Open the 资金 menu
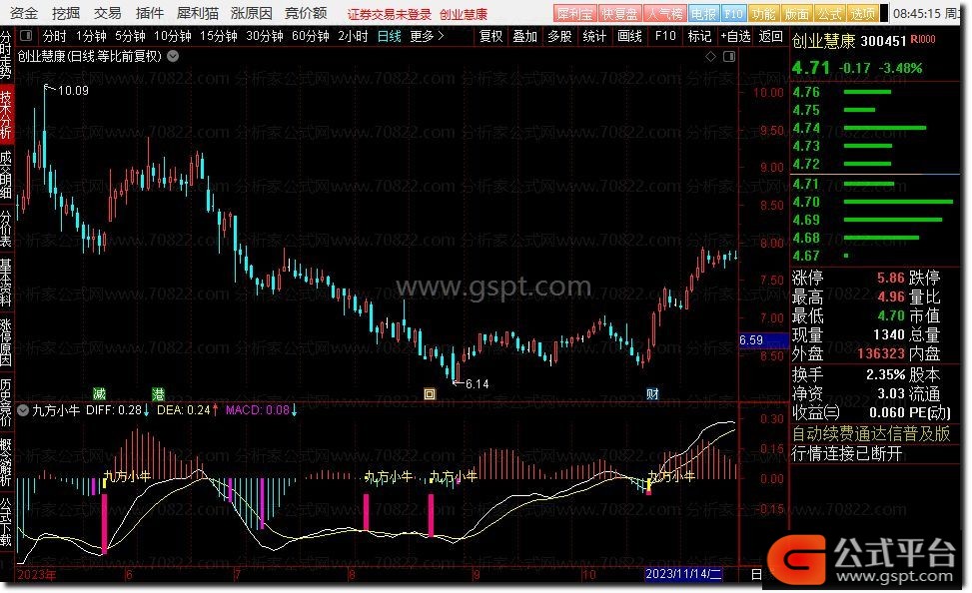Image resolution: width=972 pixels, height=593 pixels. point(24,13)
